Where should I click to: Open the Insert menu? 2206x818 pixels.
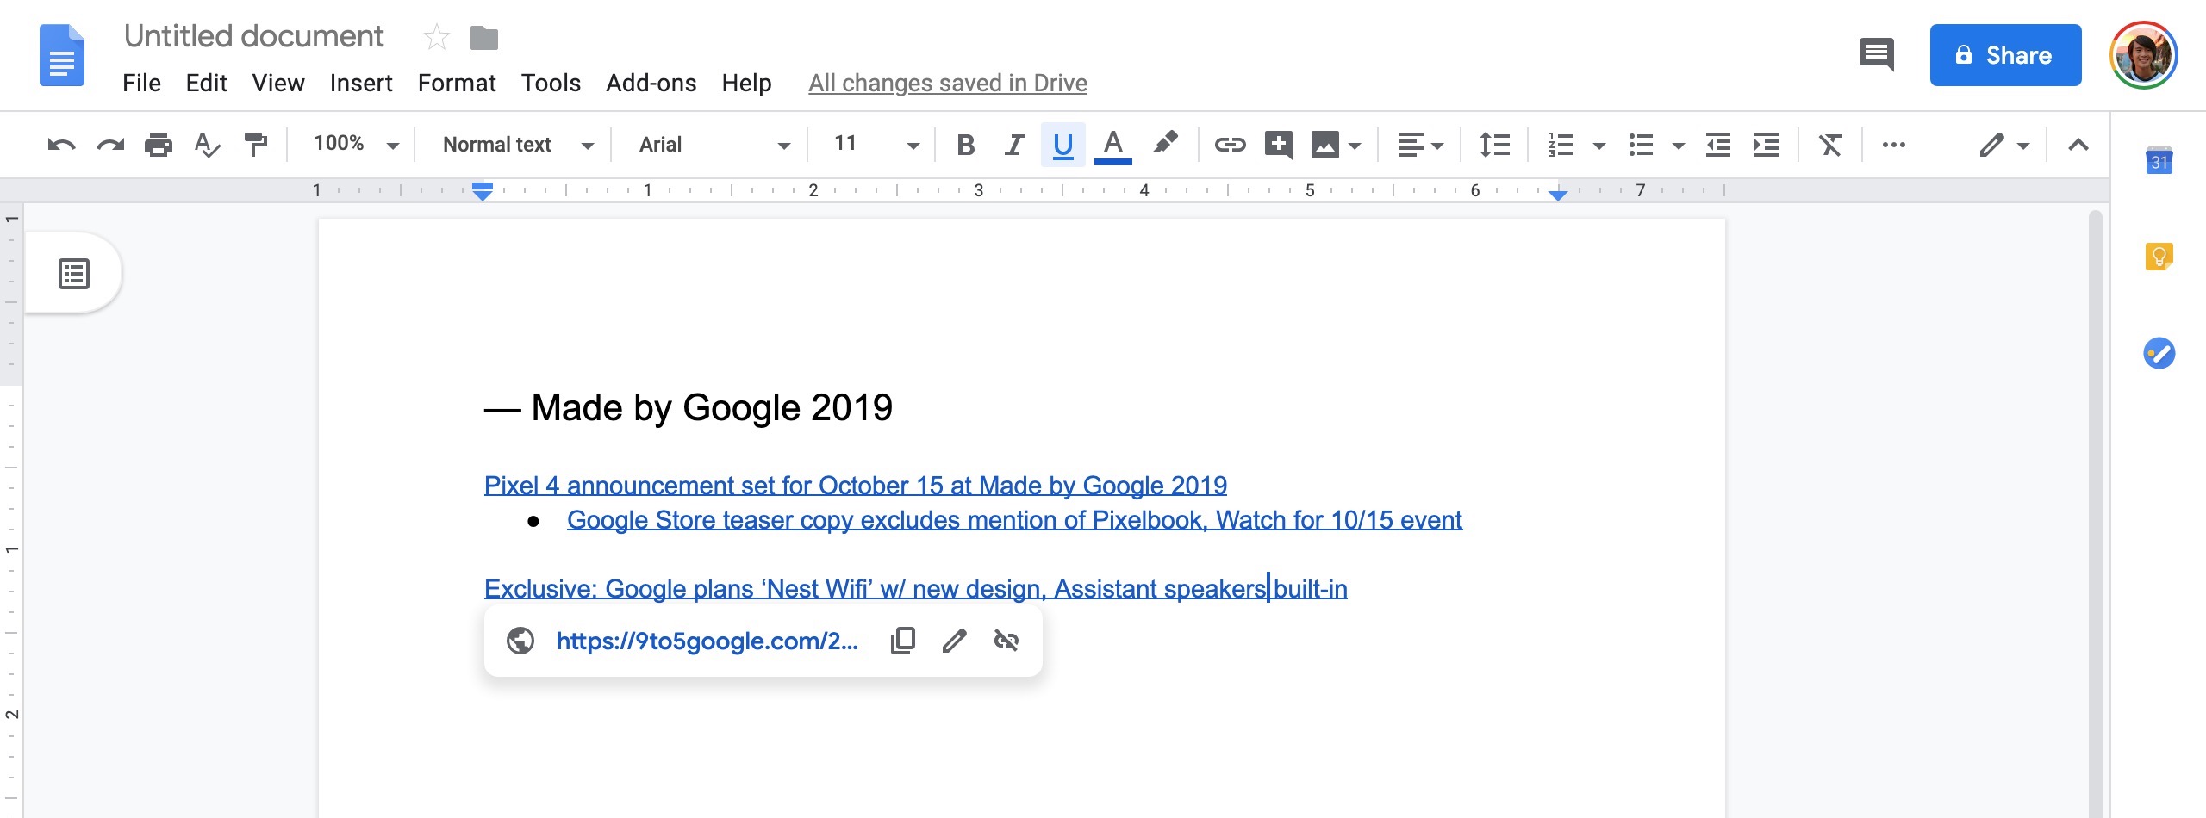(x=361, y=83)
